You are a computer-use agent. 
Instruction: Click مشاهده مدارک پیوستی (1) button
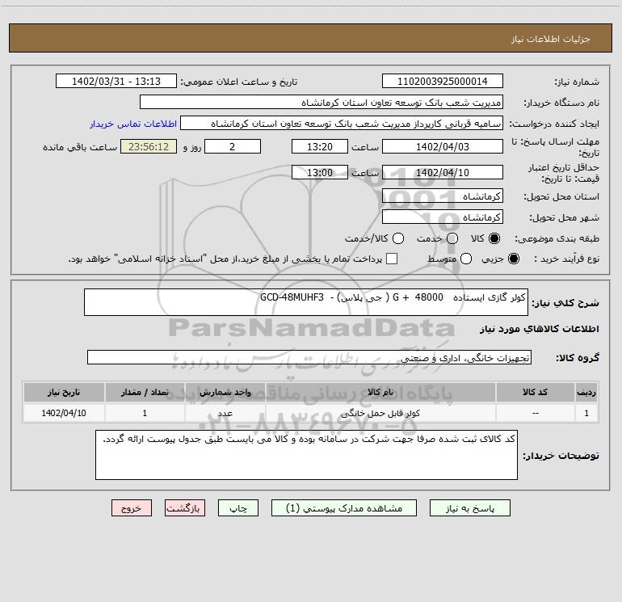tap(344, 508)
